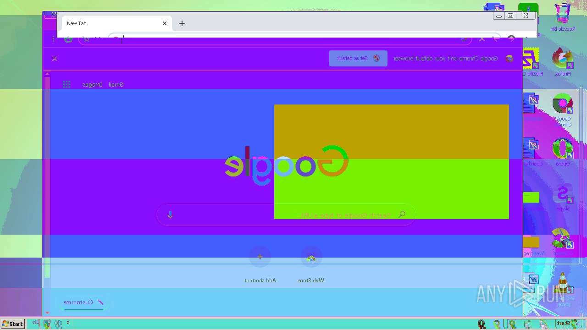Click the Google logo
Screen dimensions: 587x330
pos(287,165)
